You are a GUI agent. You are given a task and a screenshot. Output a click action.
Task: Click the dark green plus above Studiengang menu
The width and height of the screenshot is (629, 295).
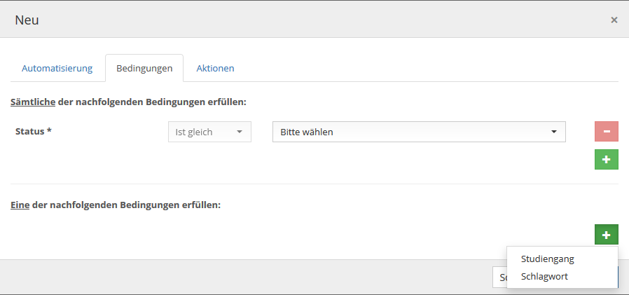tap(606, 235)
